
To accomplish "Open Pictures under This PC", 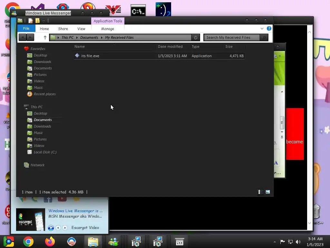I will (40, 139).
